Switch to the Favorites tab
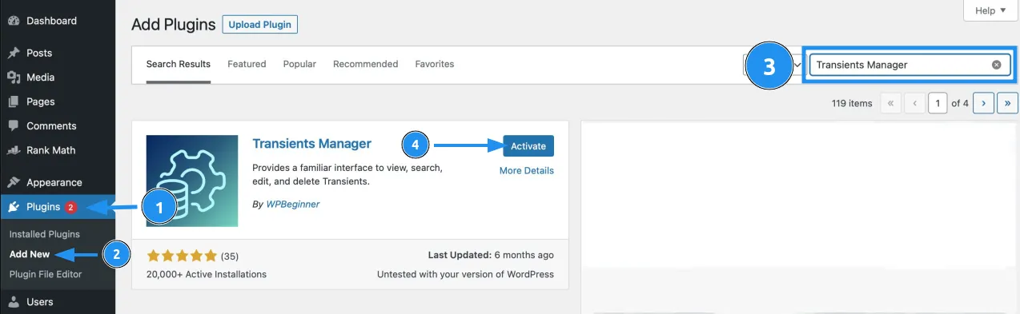The width and height of the screenshot is (1020, 314). (x=435, y=64)
